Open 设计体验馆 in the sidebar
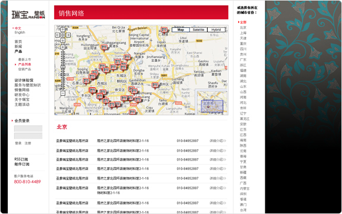 pyautogui.click(x=24, y=80)
